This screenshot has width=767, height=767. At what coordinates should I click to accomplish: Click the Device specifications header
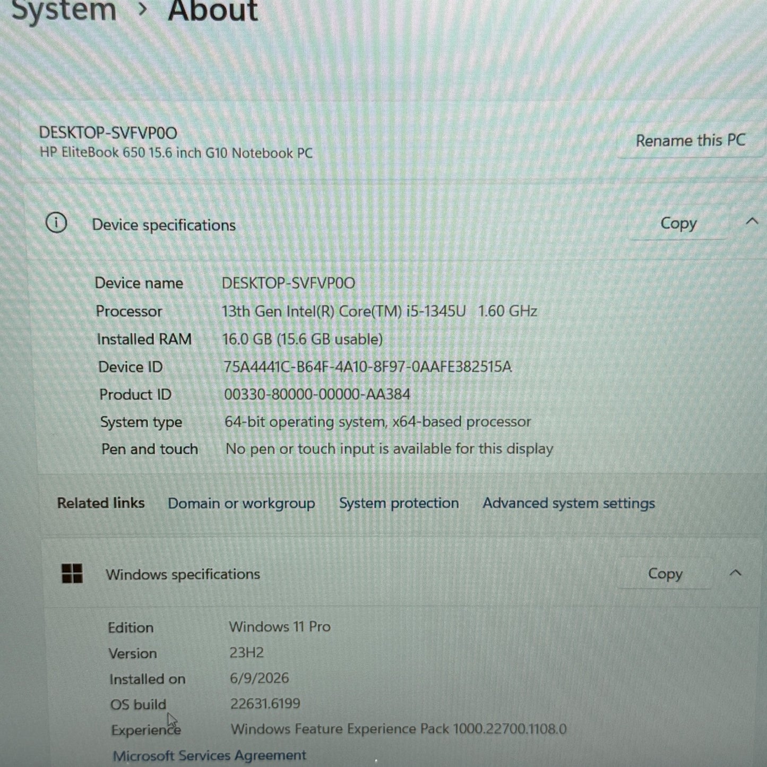pyautogui.click(x=164, y=225)
